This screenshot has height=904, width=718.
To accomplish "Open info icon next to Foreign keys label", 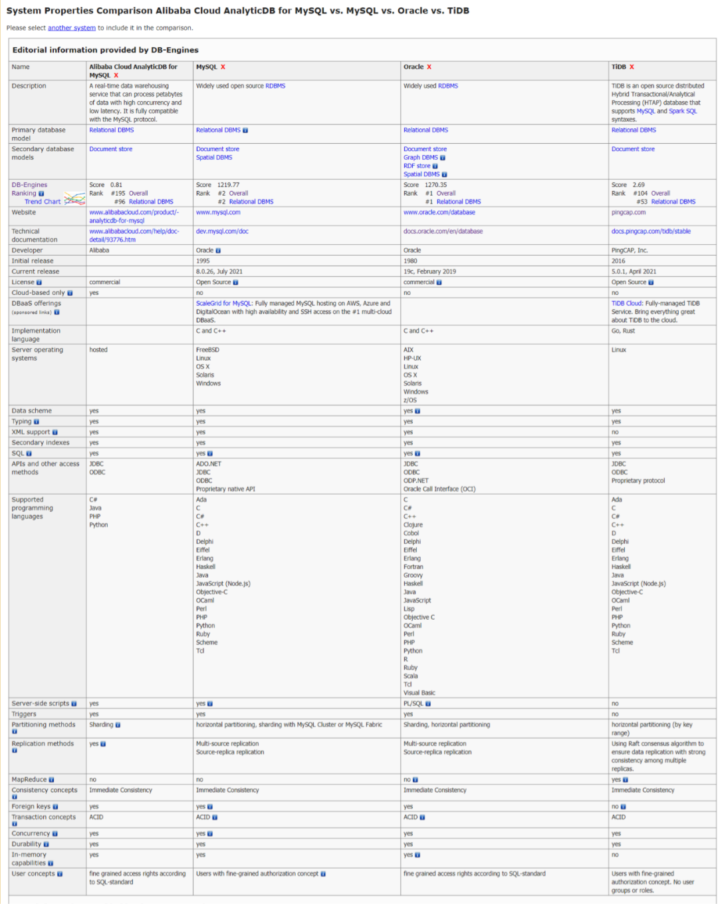I will point(55,807).
